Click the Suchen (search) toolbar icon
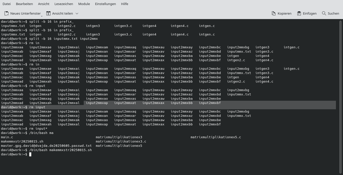Viewport: 343px width, 175px height. click(x=324, y=13)
